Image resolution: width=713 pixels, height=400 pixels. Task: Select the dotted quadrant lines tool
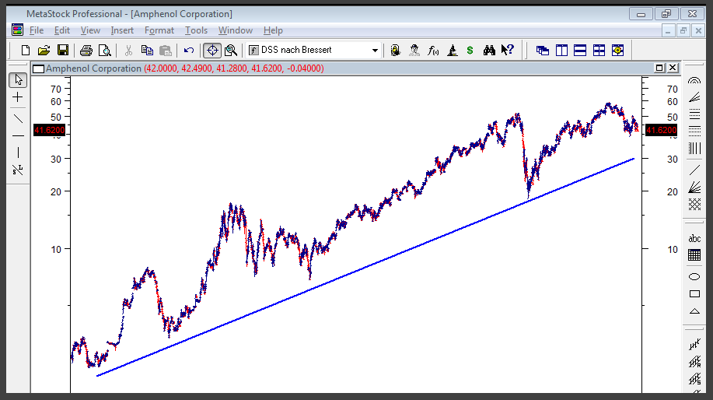(694, 131)
